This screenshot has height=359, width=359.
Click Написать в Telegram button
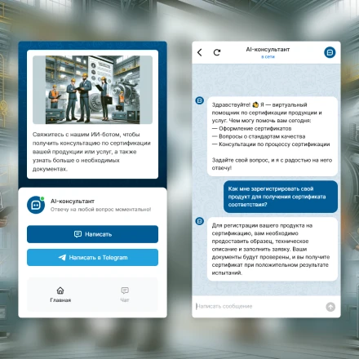92,257
